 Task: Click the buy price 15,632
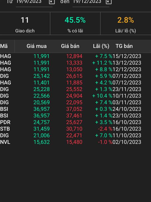[x=42, y=142]
